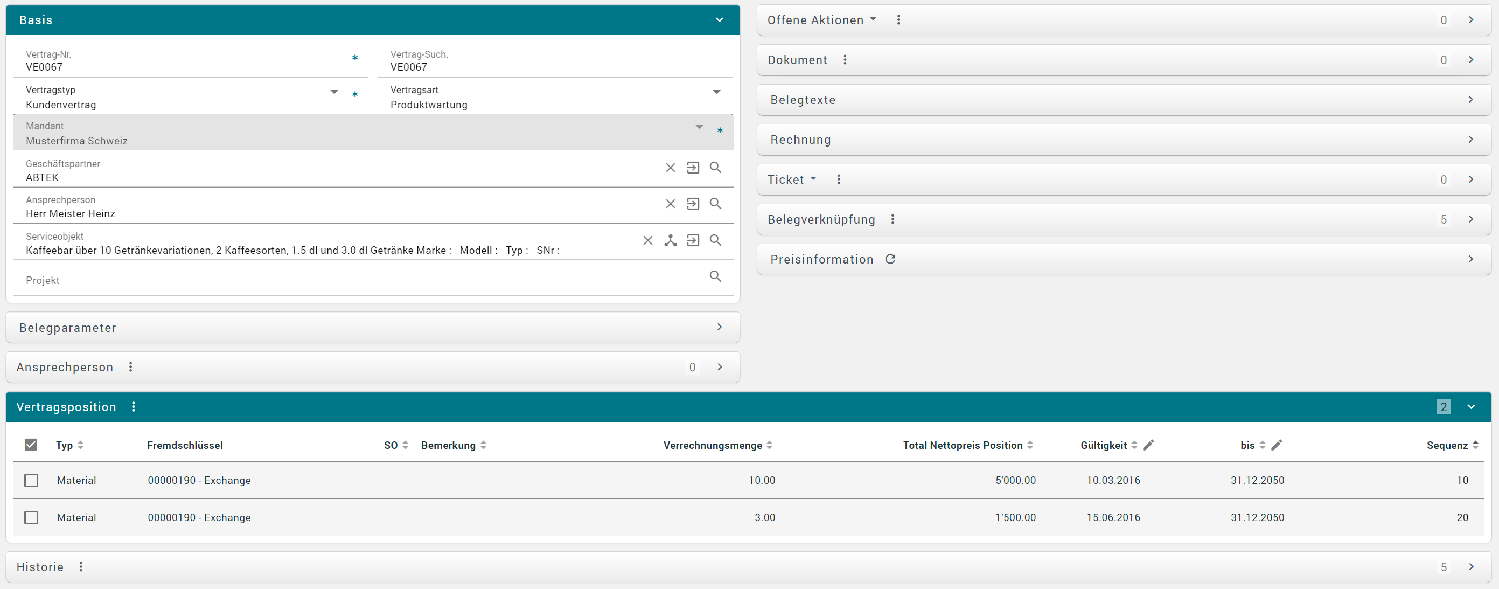Open Offene Aktionen dropdown caret
This screenshot has width=1499, height=589.
[873, 19]
